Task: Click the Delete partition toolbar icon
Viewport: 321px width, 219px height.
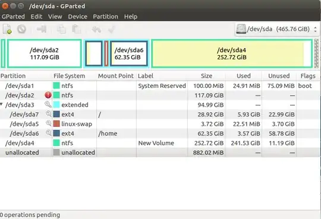Action: (21, 29)
